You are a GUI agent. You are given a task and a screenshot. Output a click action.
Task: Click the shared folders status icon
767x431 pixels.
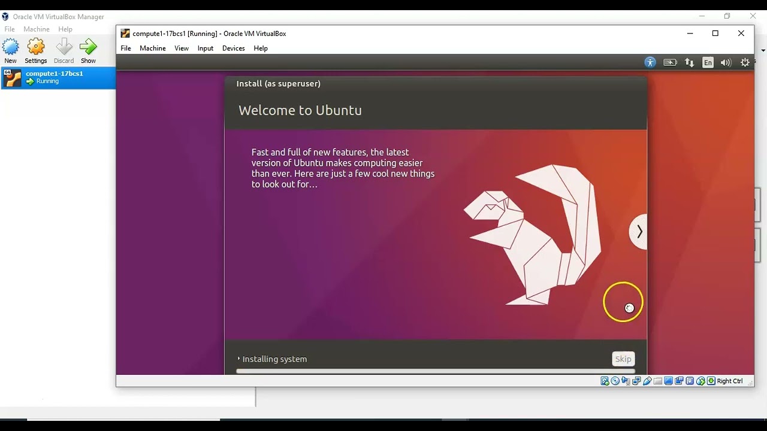pos(657,381)
